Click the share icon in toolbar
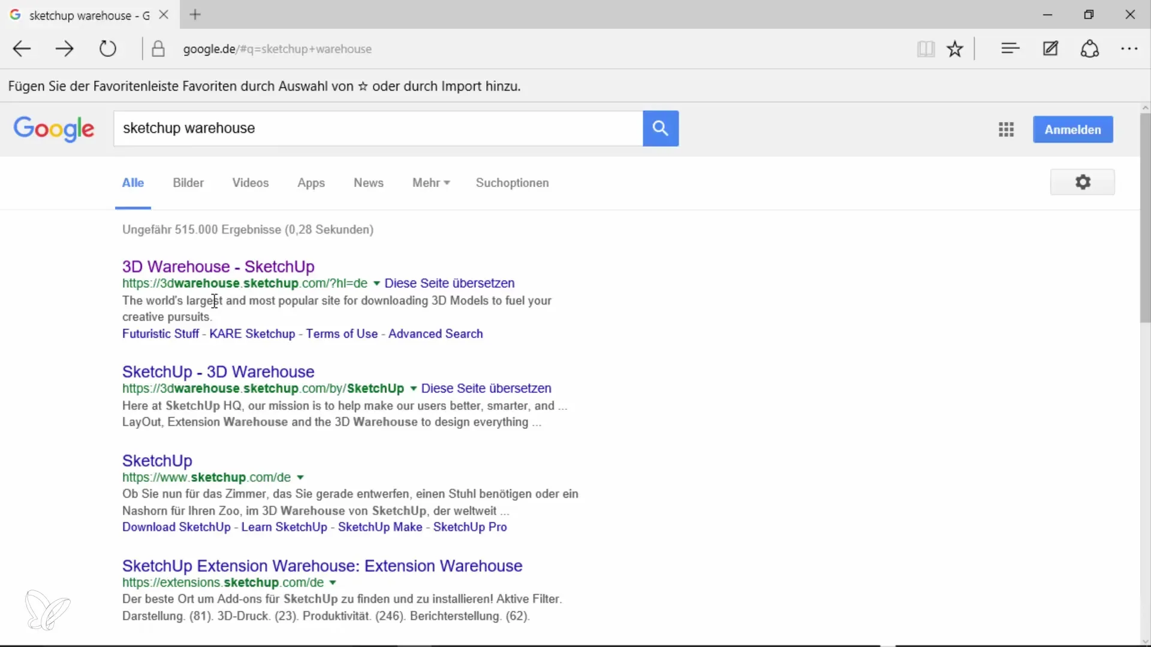Image resolution: width=1151 pixels, height=647 pixels. click(x=1090, y=49)
